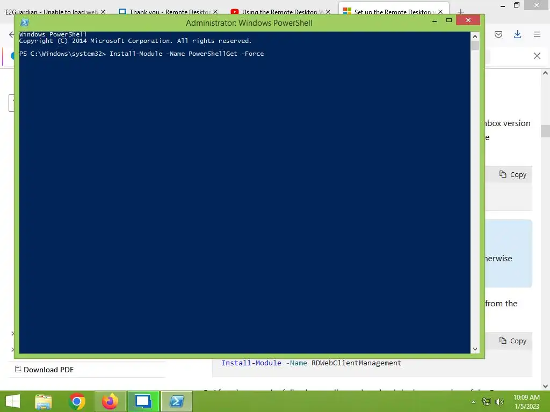550x412 pixels.
Task: Close the YouTube Remote Desktop tab
Action: (x=328, y=12)
